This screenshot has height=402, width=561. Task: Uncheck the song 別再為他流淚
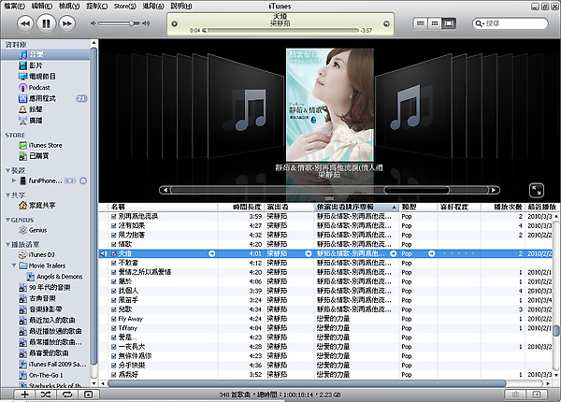coord(113,216)
